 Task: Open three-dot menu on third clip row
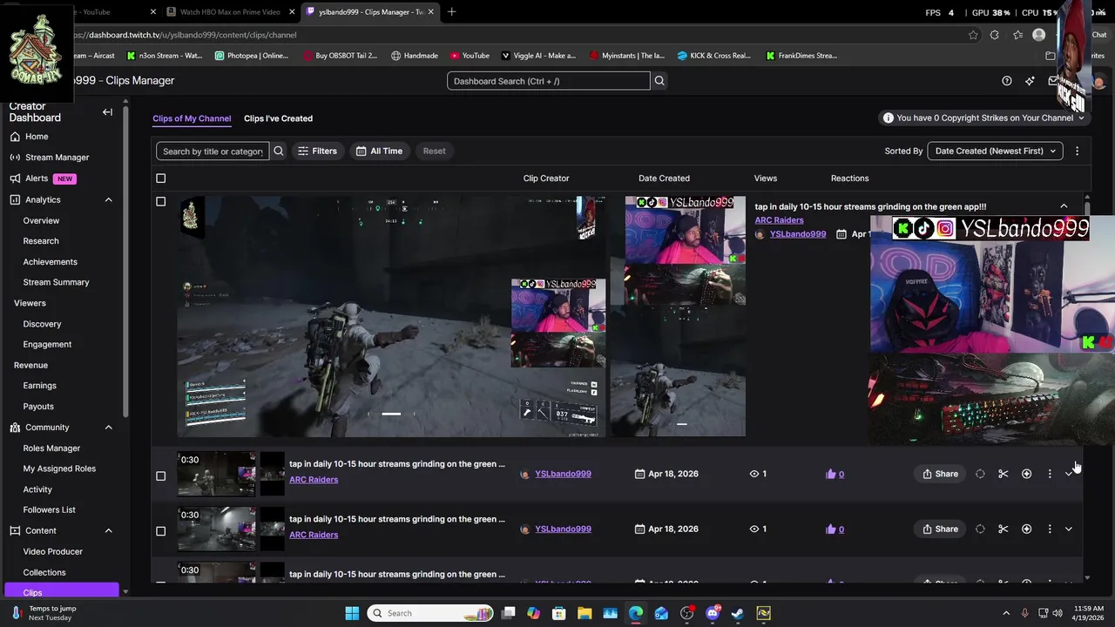coord(1050,529)
